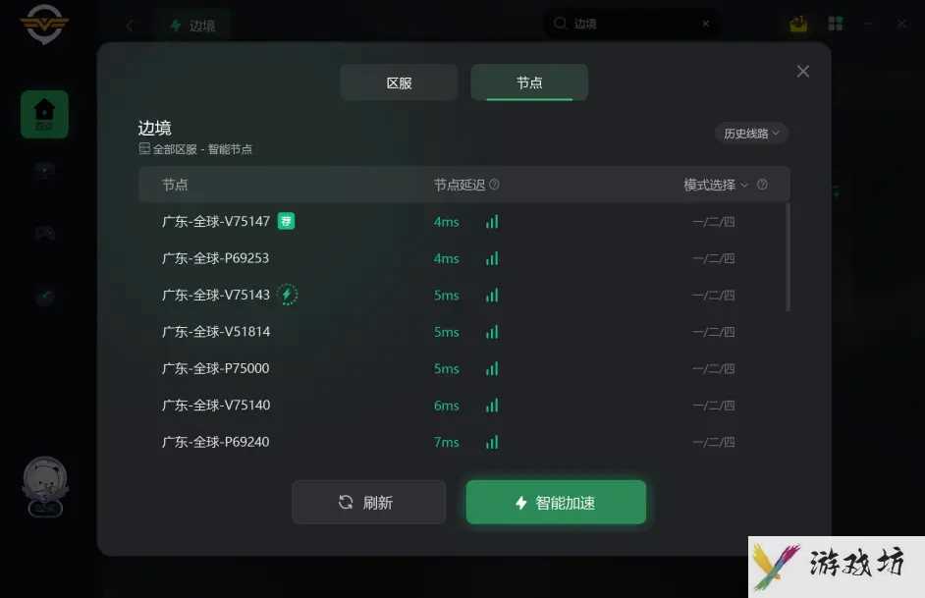Screen dimensions: 925x598
Task: Click the 边境 search input field
Action: [x=631, y=24]
